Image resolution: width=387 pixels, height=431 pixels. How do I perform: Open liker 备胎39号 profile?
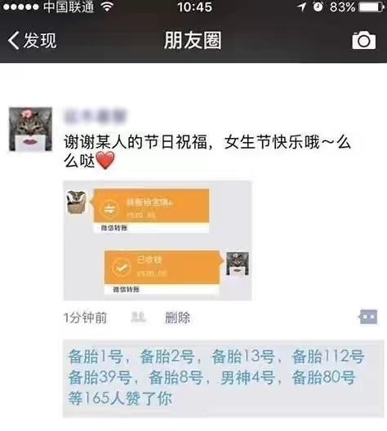(x=100, y=377)
